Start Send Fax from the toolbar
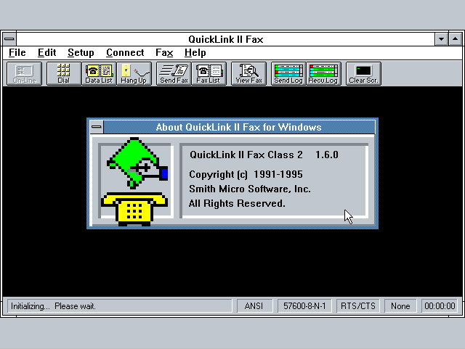The height and width of the screenshot is (349, 465). [x=174, y=74]
